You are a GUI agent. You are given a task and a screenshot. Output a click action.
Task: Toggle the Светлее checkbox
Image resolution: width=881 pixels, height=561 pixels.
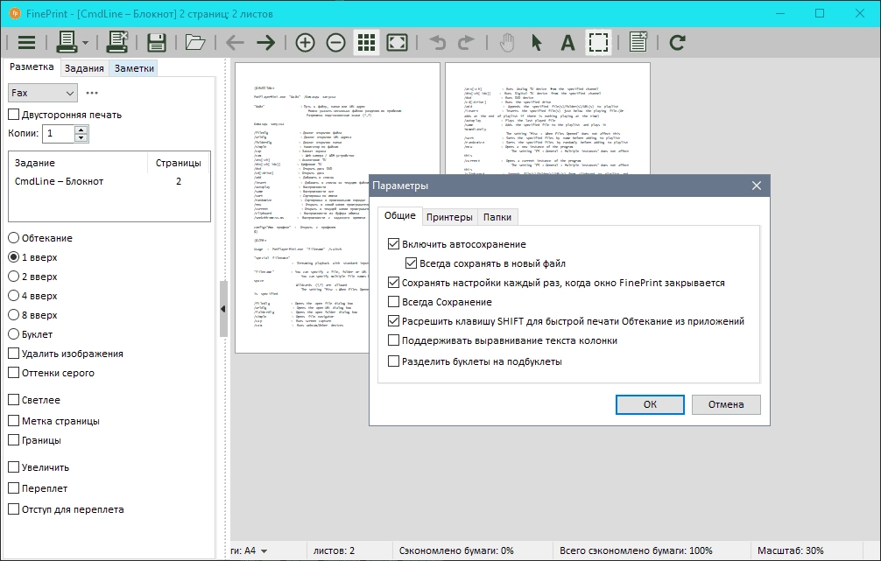click(13, 400)
